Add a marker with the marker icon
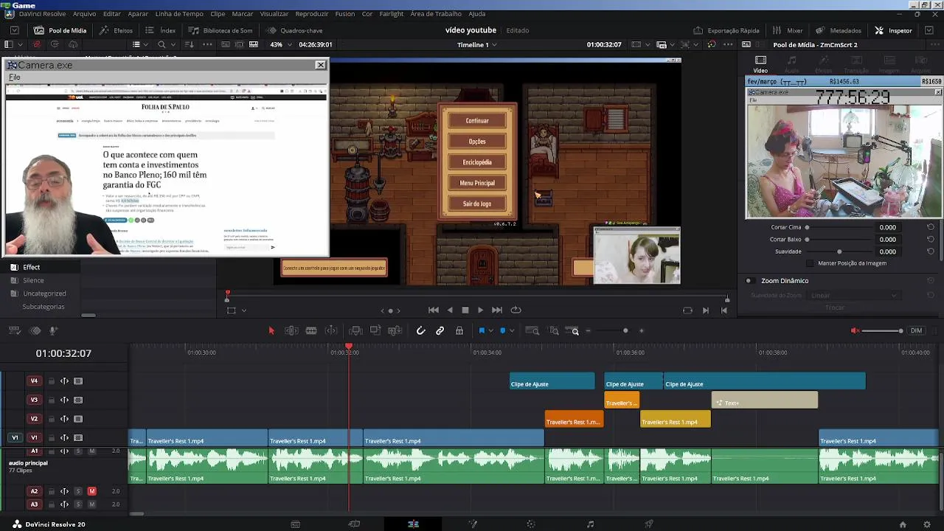The image size is (944, 531). (x=503, y=330)
